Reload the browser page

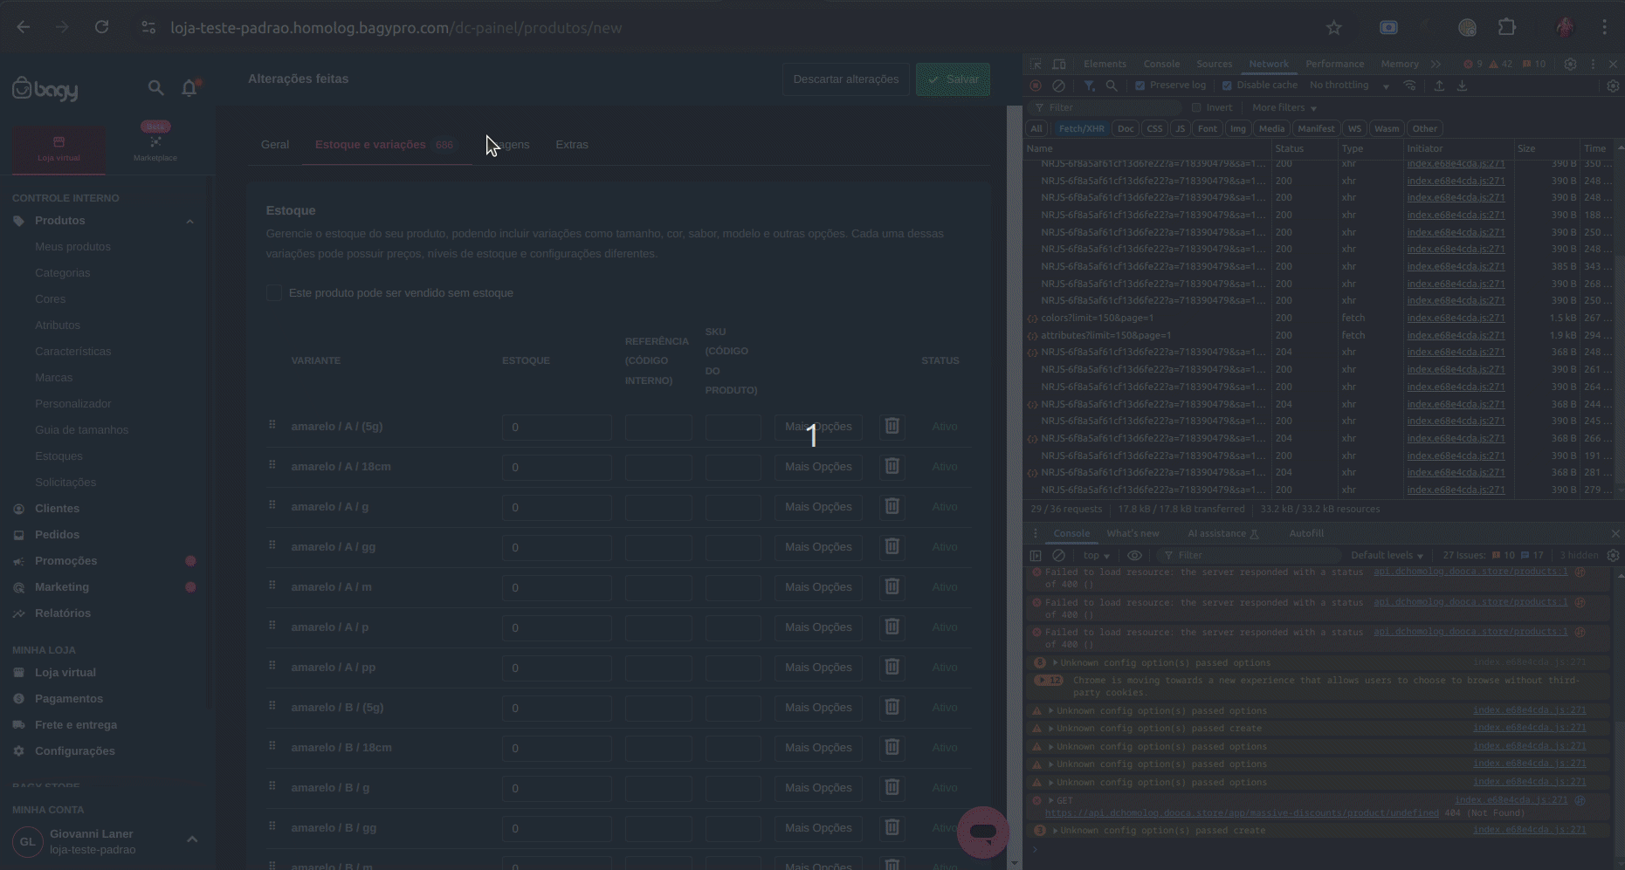(101, 28)
